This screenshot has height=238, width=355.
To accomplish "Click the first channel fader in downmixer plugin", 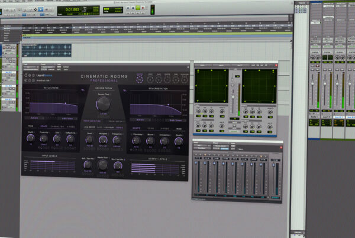I will [196, 163].
